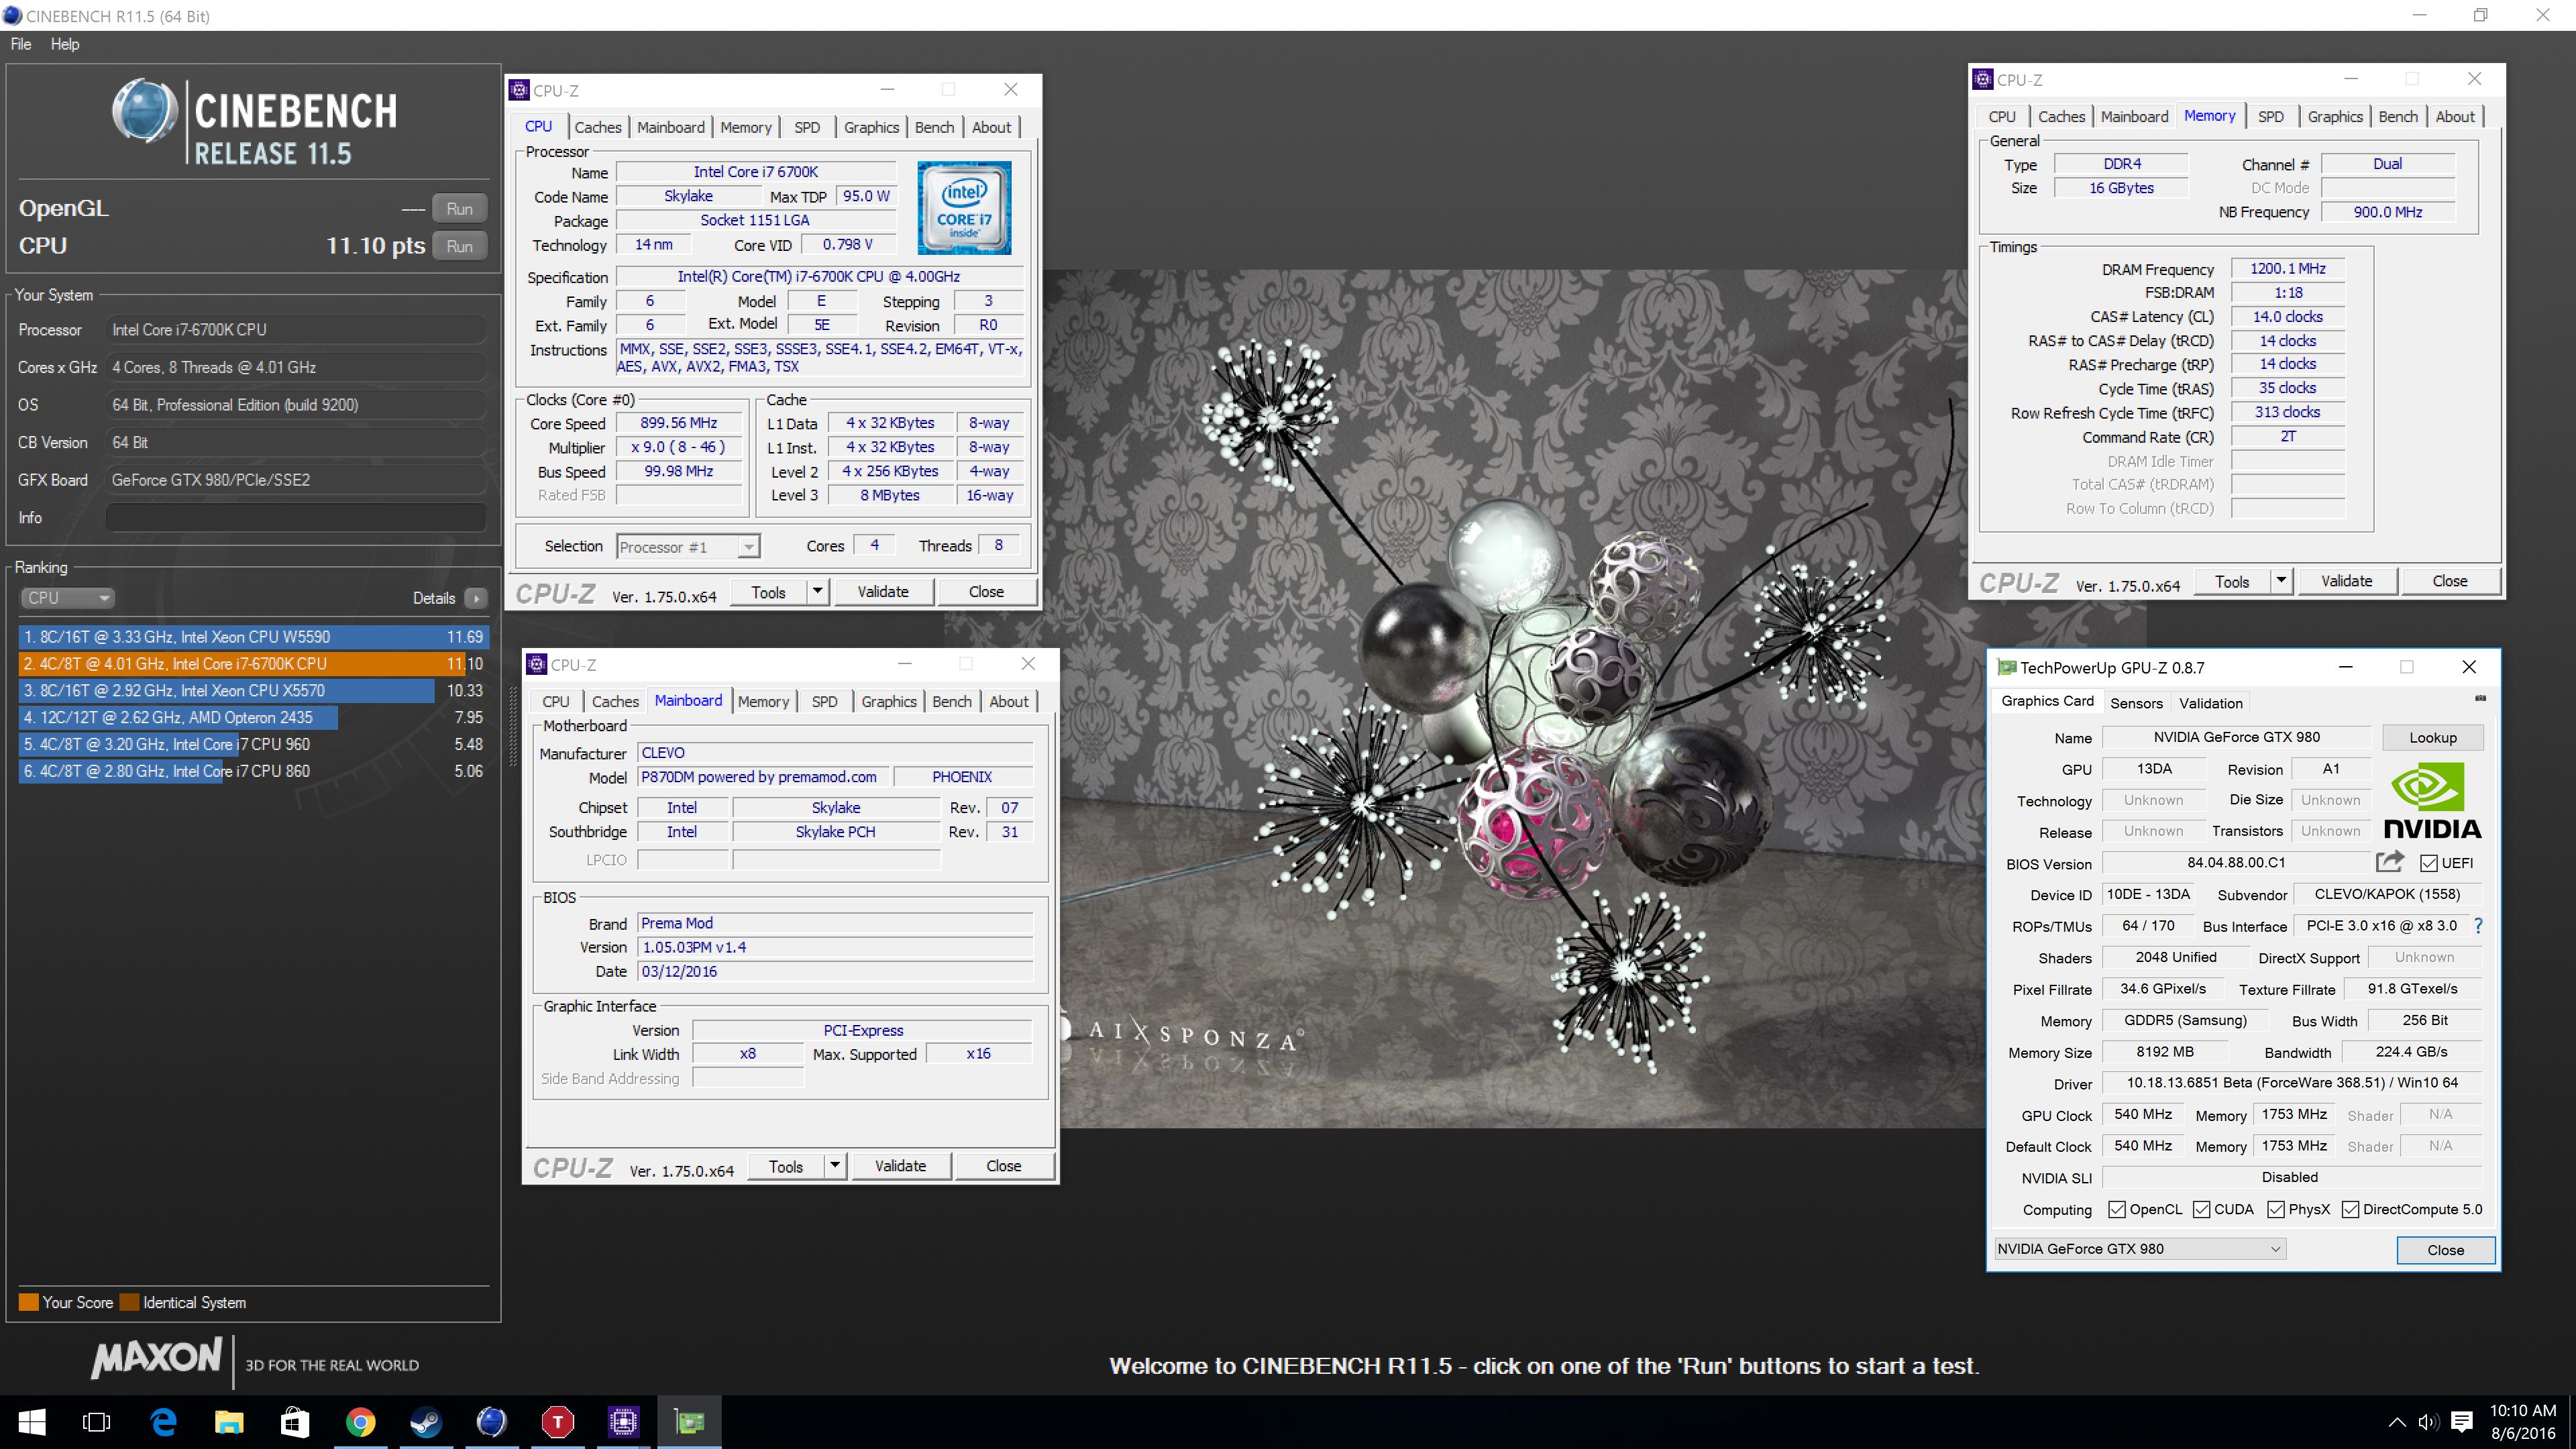
Task: Open the Action Center notifications icon
Action: [x=2462, y=1422]
